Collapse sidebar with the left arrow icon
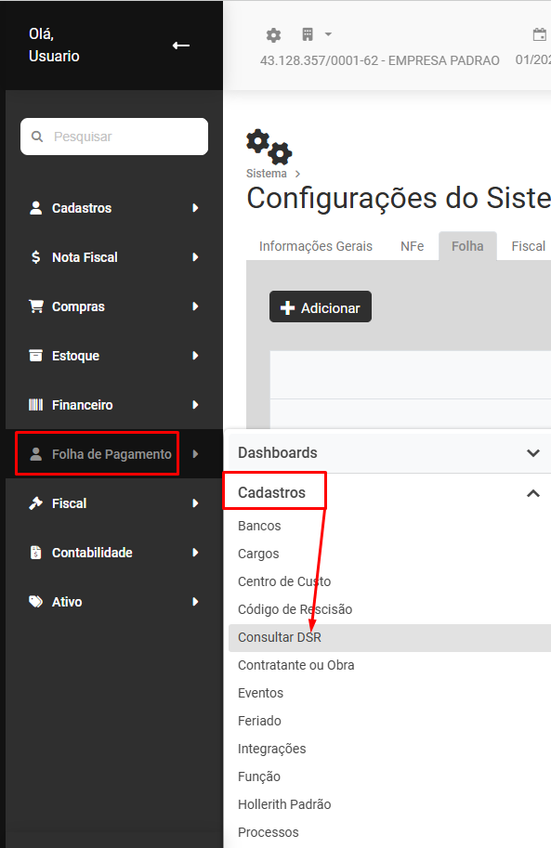Image resolution: width=551 pixels, height=848 pixels. click(x=181, y=46)
